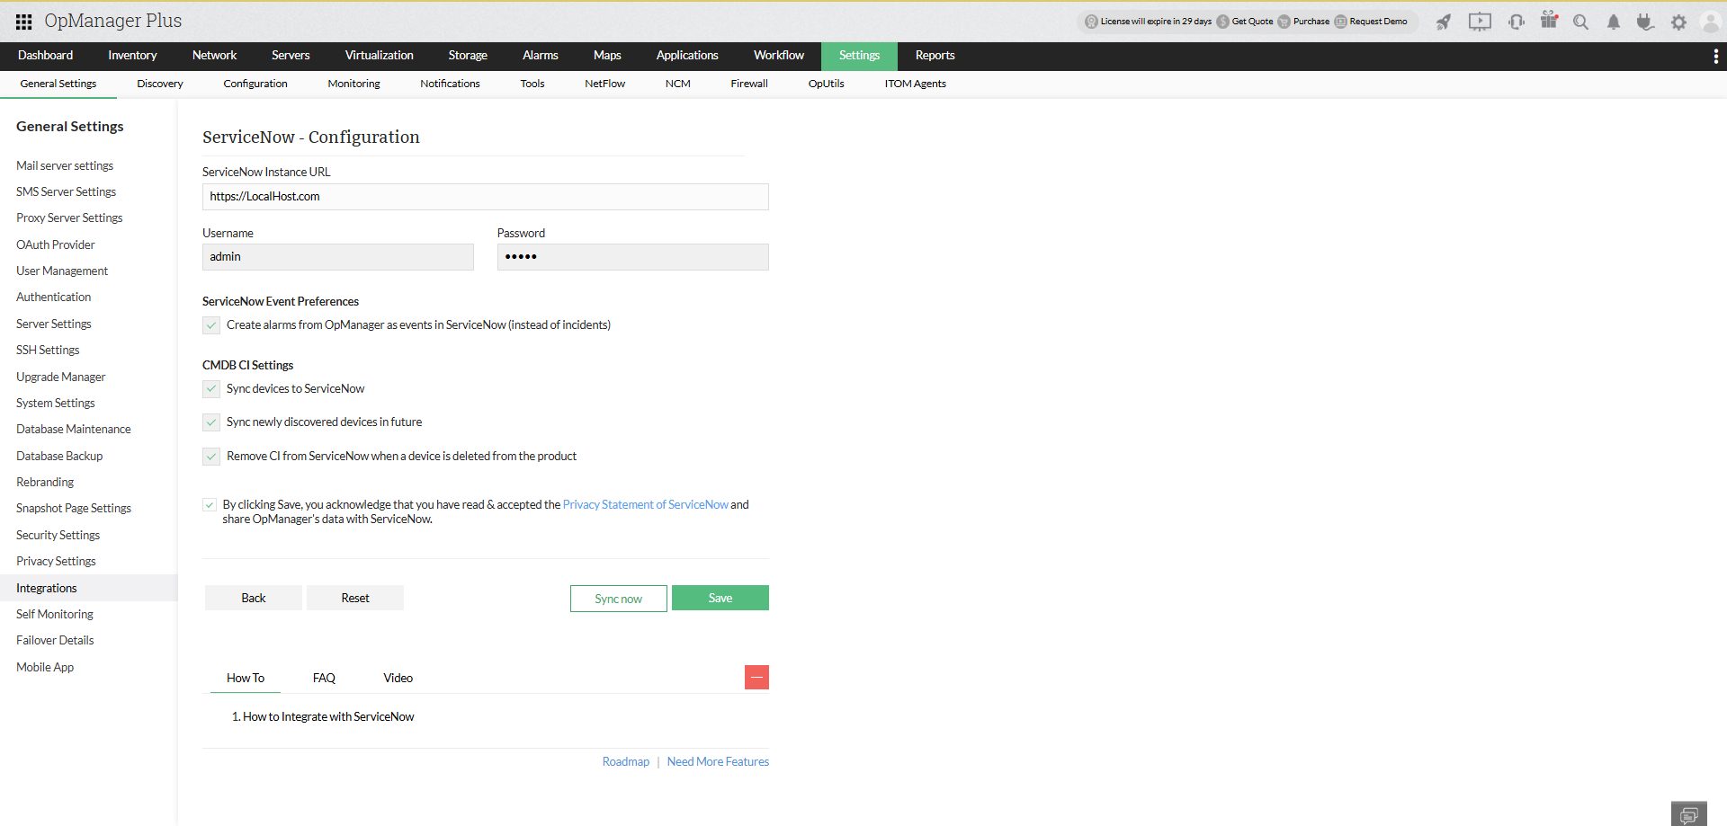
Task: Open the Maps menu
Action: [x=607, y=56]
